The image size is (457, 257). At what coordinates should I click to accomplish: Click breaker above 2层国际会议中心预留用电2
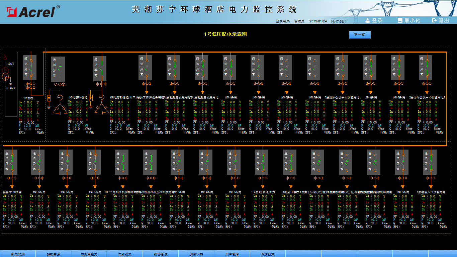[x=426, y=68]
